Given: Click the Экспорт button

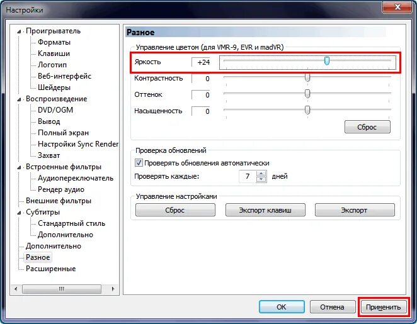Looking at the screenshot, I should [x=355, y=210].
